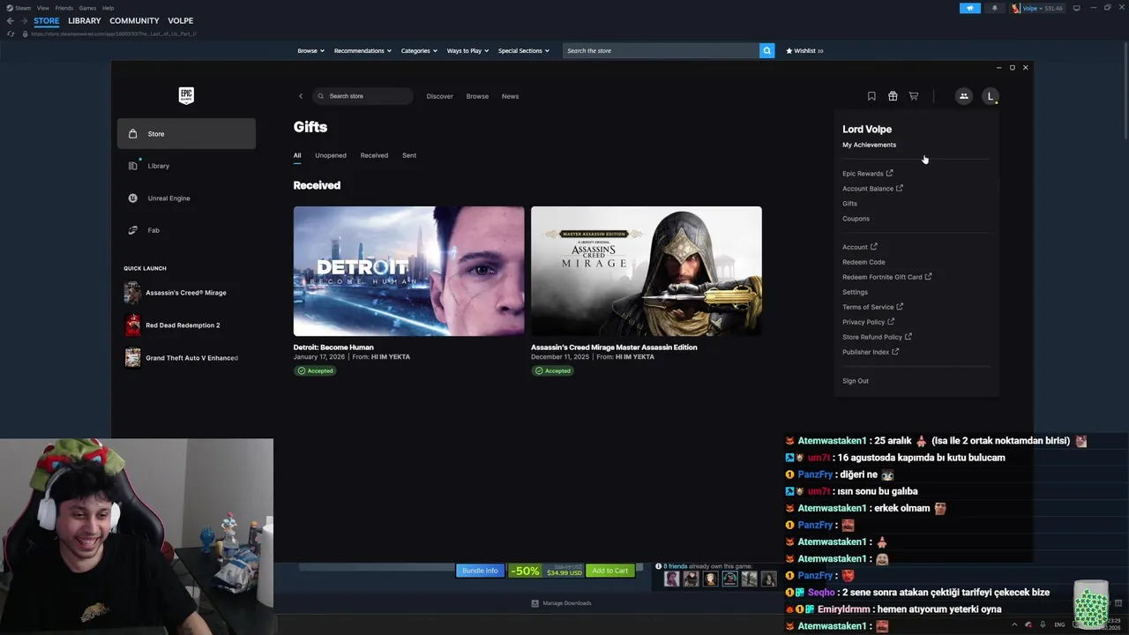Image resolution: width=1129 pixels, height=635 pixels.
Task: Open the Epic Rewards link
Action: 867,174
